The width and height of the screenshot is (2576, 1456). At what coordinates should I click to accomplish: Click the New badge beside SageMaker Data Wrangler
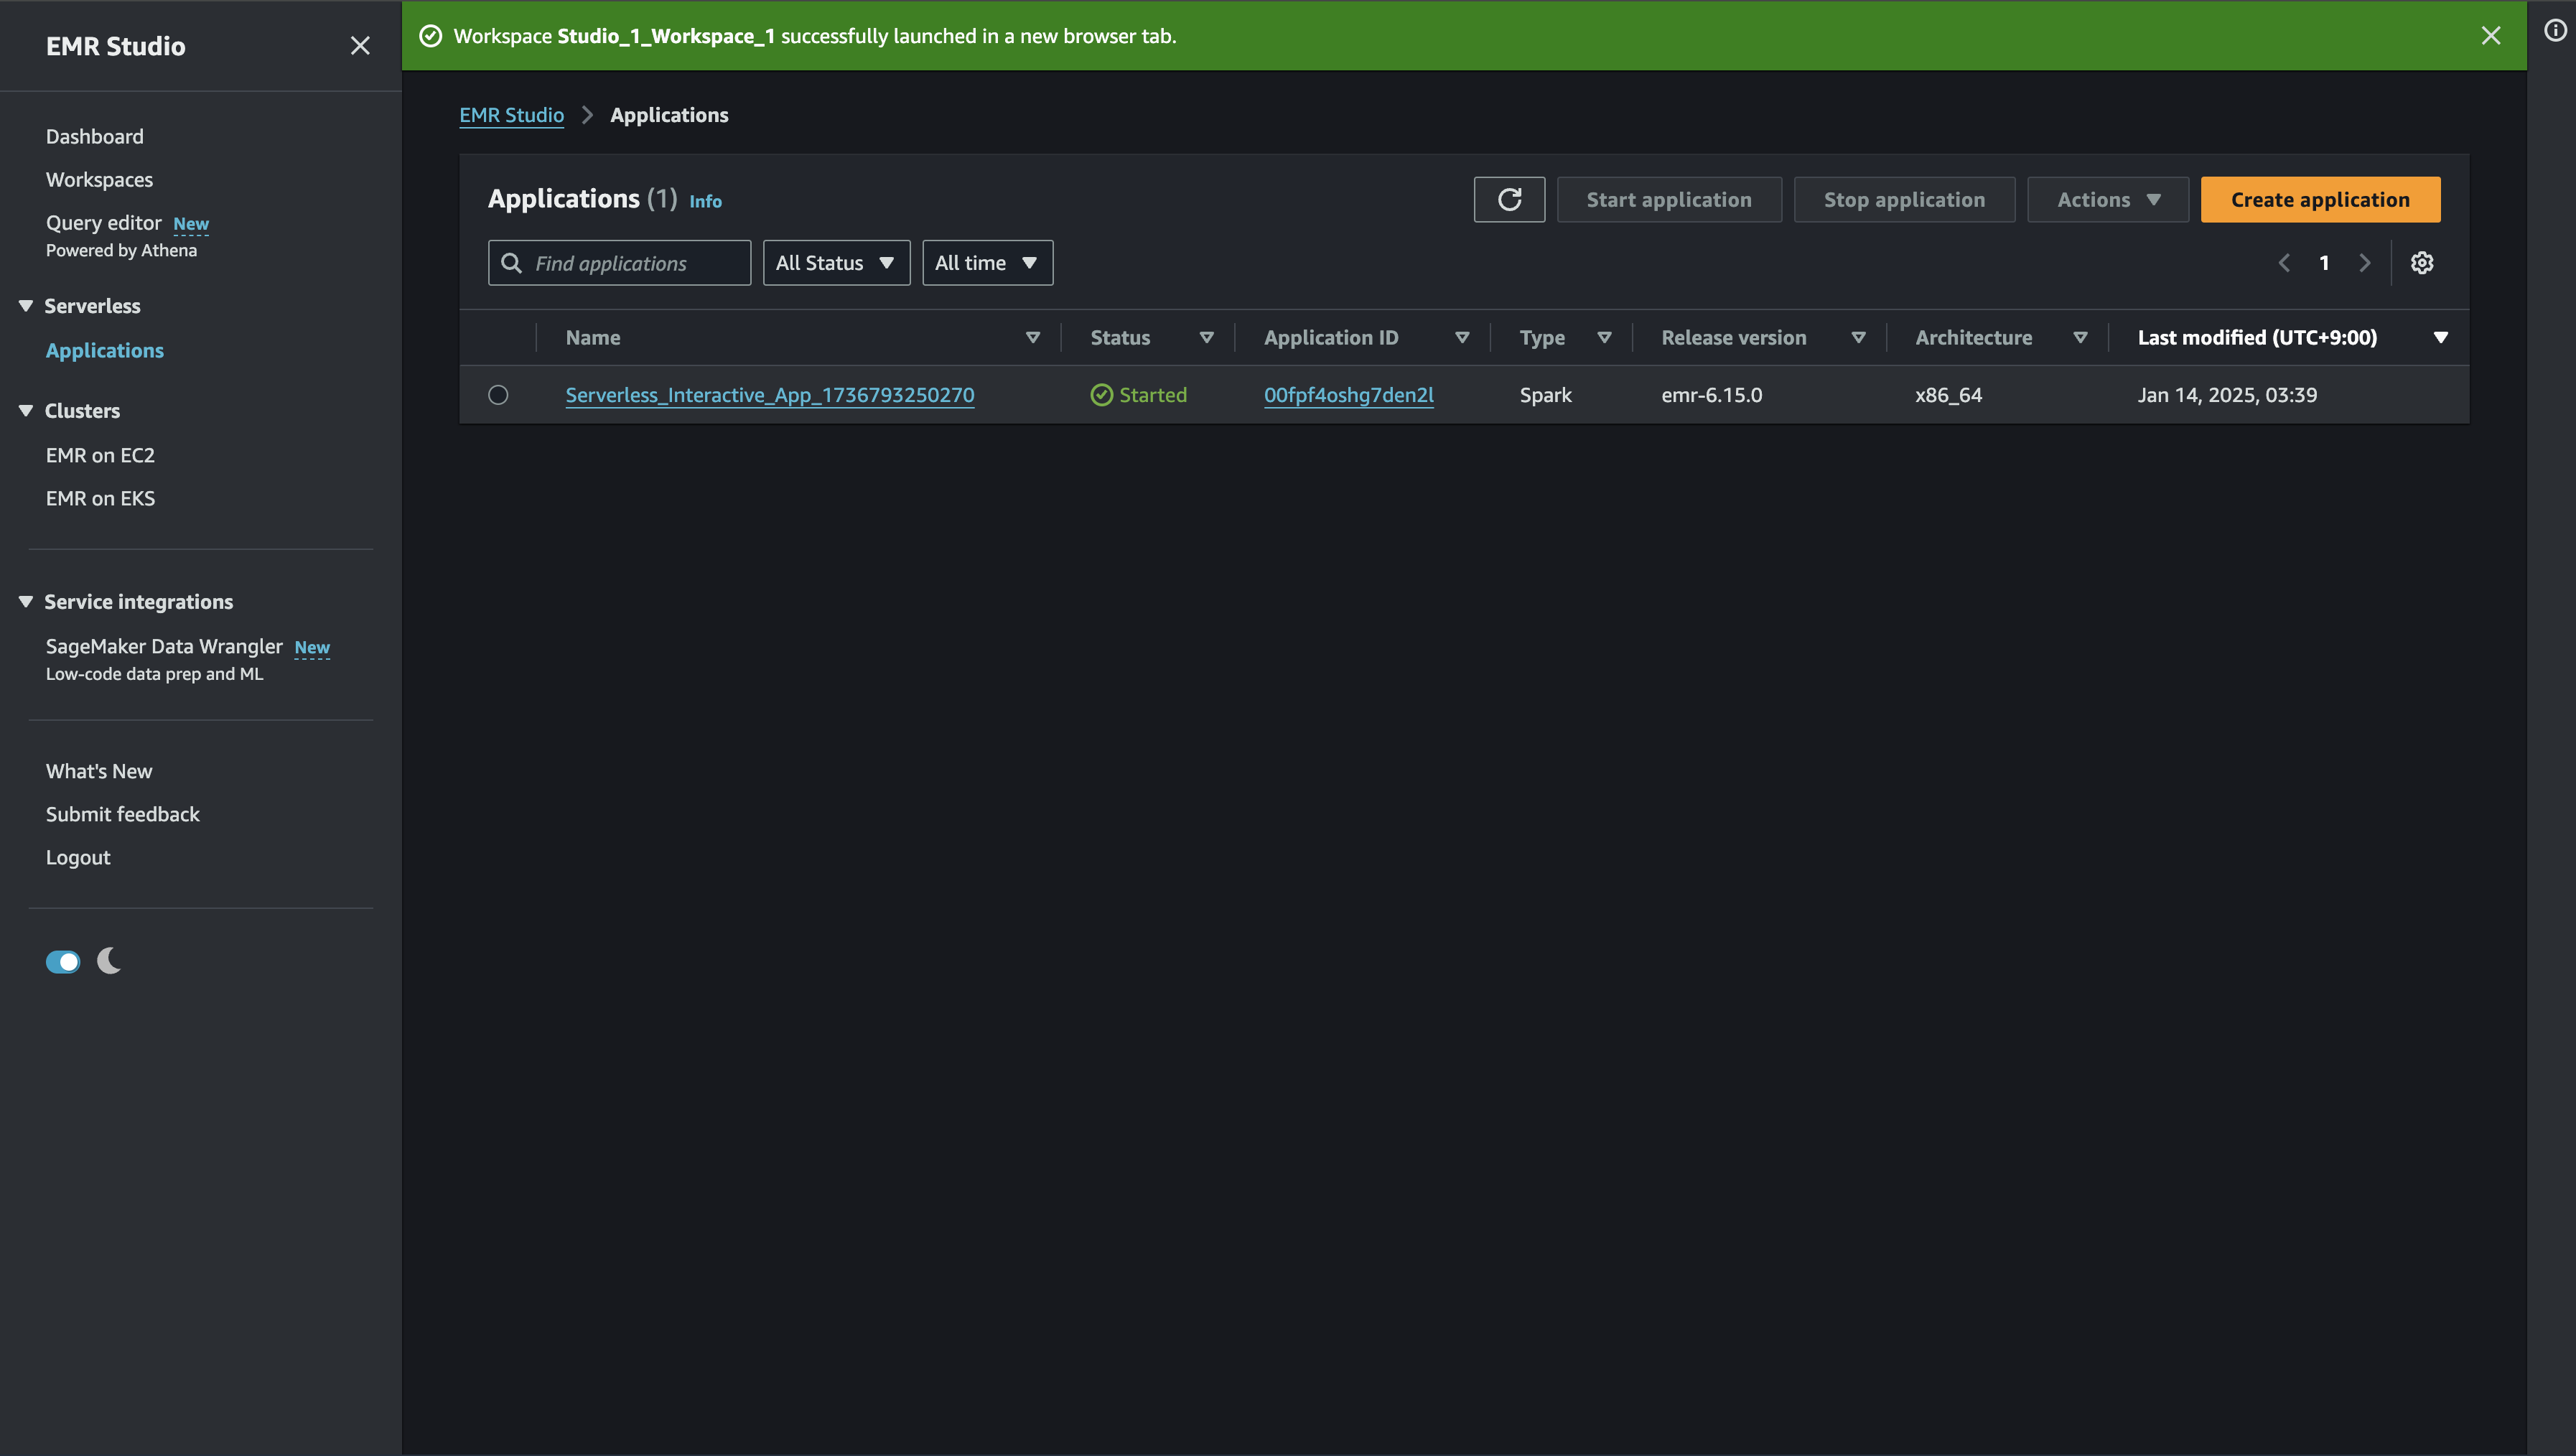(x=312, y=648)
